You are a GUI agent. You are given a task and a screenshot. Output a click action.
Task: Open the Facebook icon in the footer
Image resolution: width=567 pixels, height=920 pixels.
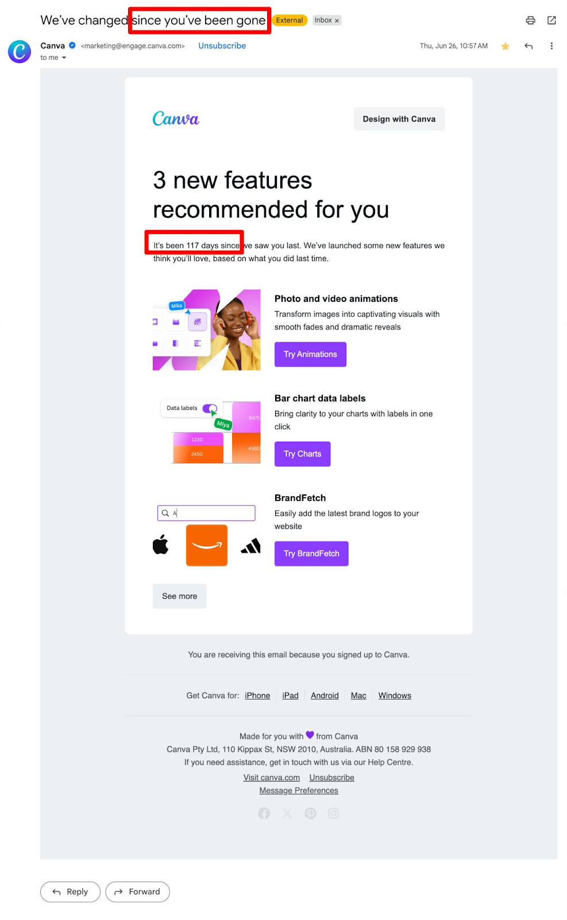(264, 814)
